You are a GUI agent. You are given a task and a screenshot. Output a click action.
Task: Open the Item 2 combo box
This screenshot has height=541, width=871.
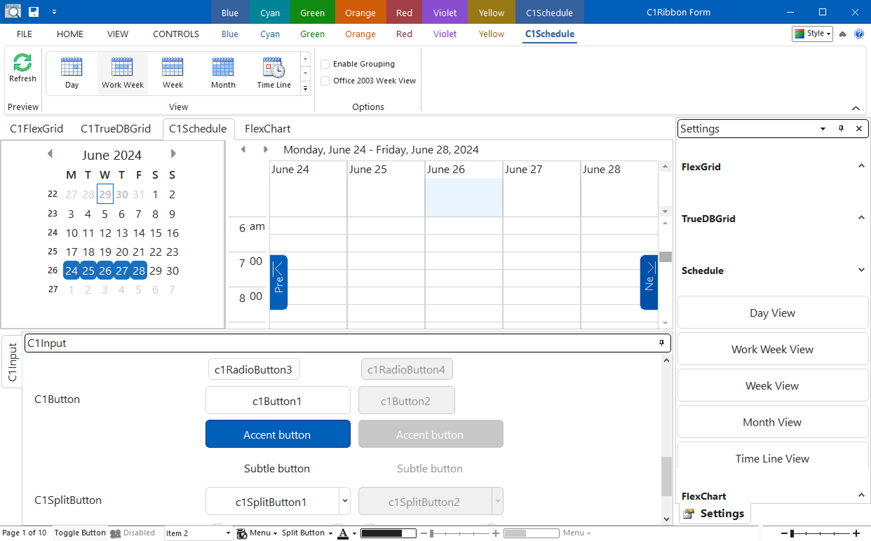pos(228,533)
